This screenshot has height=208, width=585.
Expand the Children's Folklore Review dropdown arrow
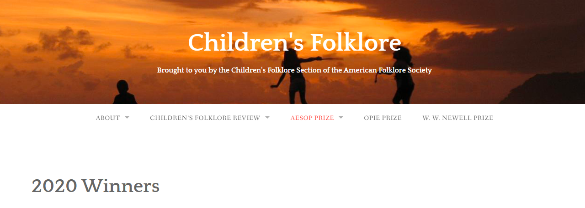(267, 118)
